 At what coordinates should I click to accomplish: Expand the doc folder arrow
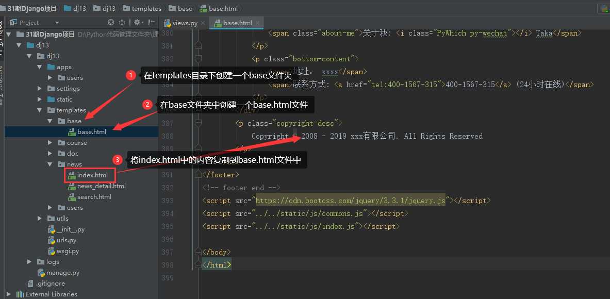50,154
